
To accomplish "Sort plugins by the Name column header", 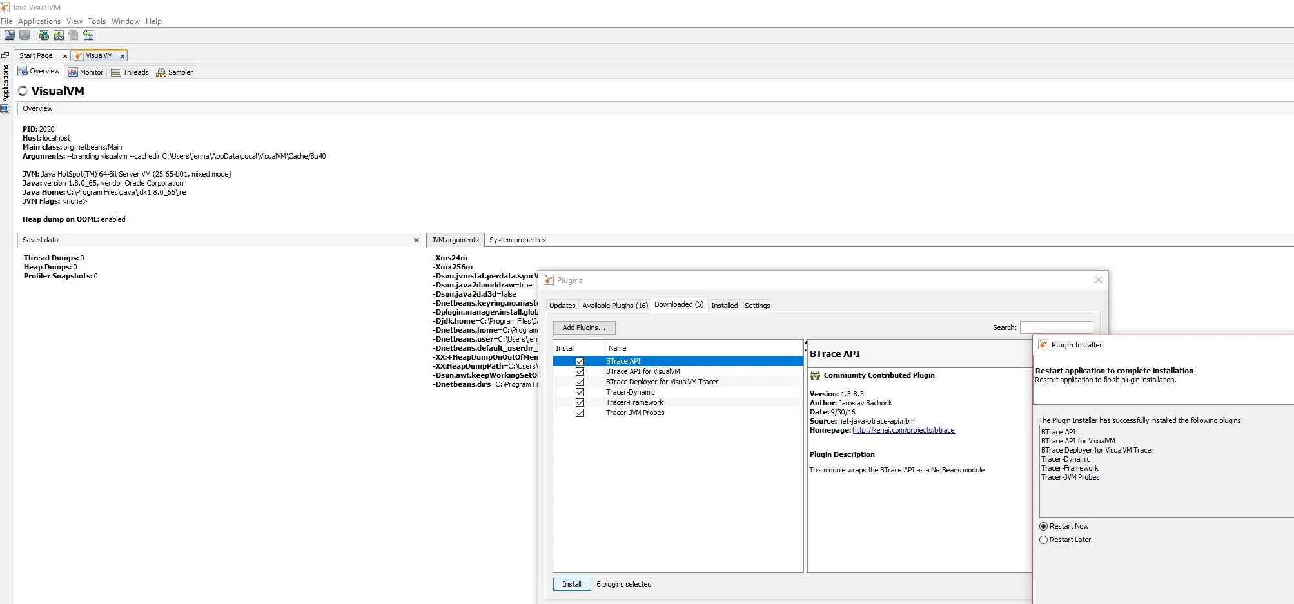I will [704, 348].
